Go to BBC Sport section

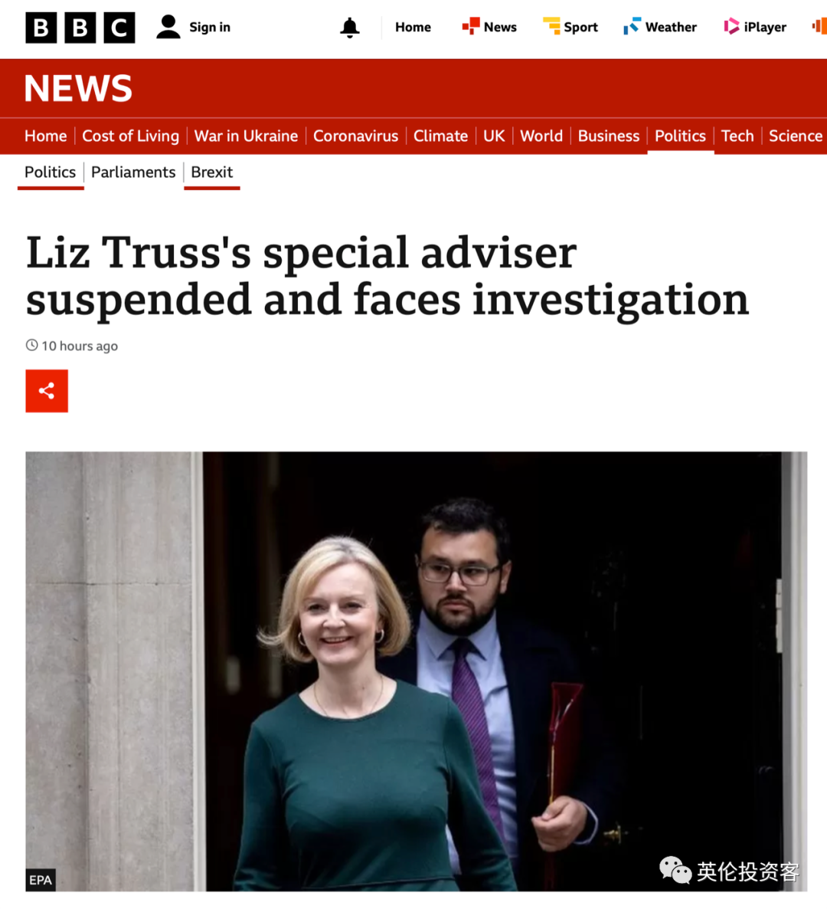click(570, 28)
